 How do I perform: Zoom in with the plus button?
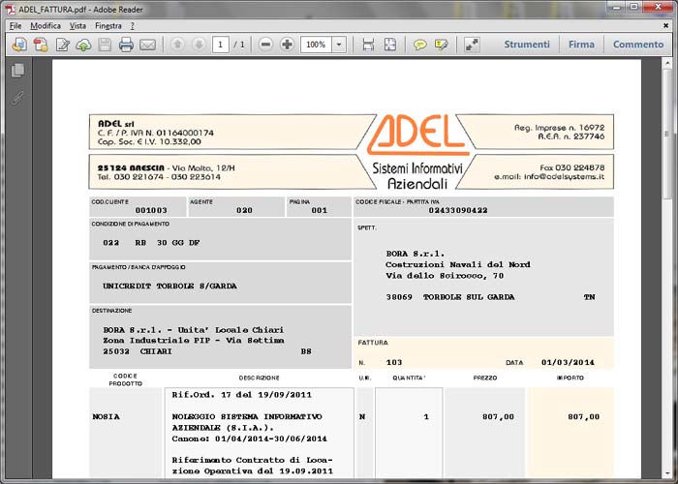pyautogui.click(x=288, y=45)
